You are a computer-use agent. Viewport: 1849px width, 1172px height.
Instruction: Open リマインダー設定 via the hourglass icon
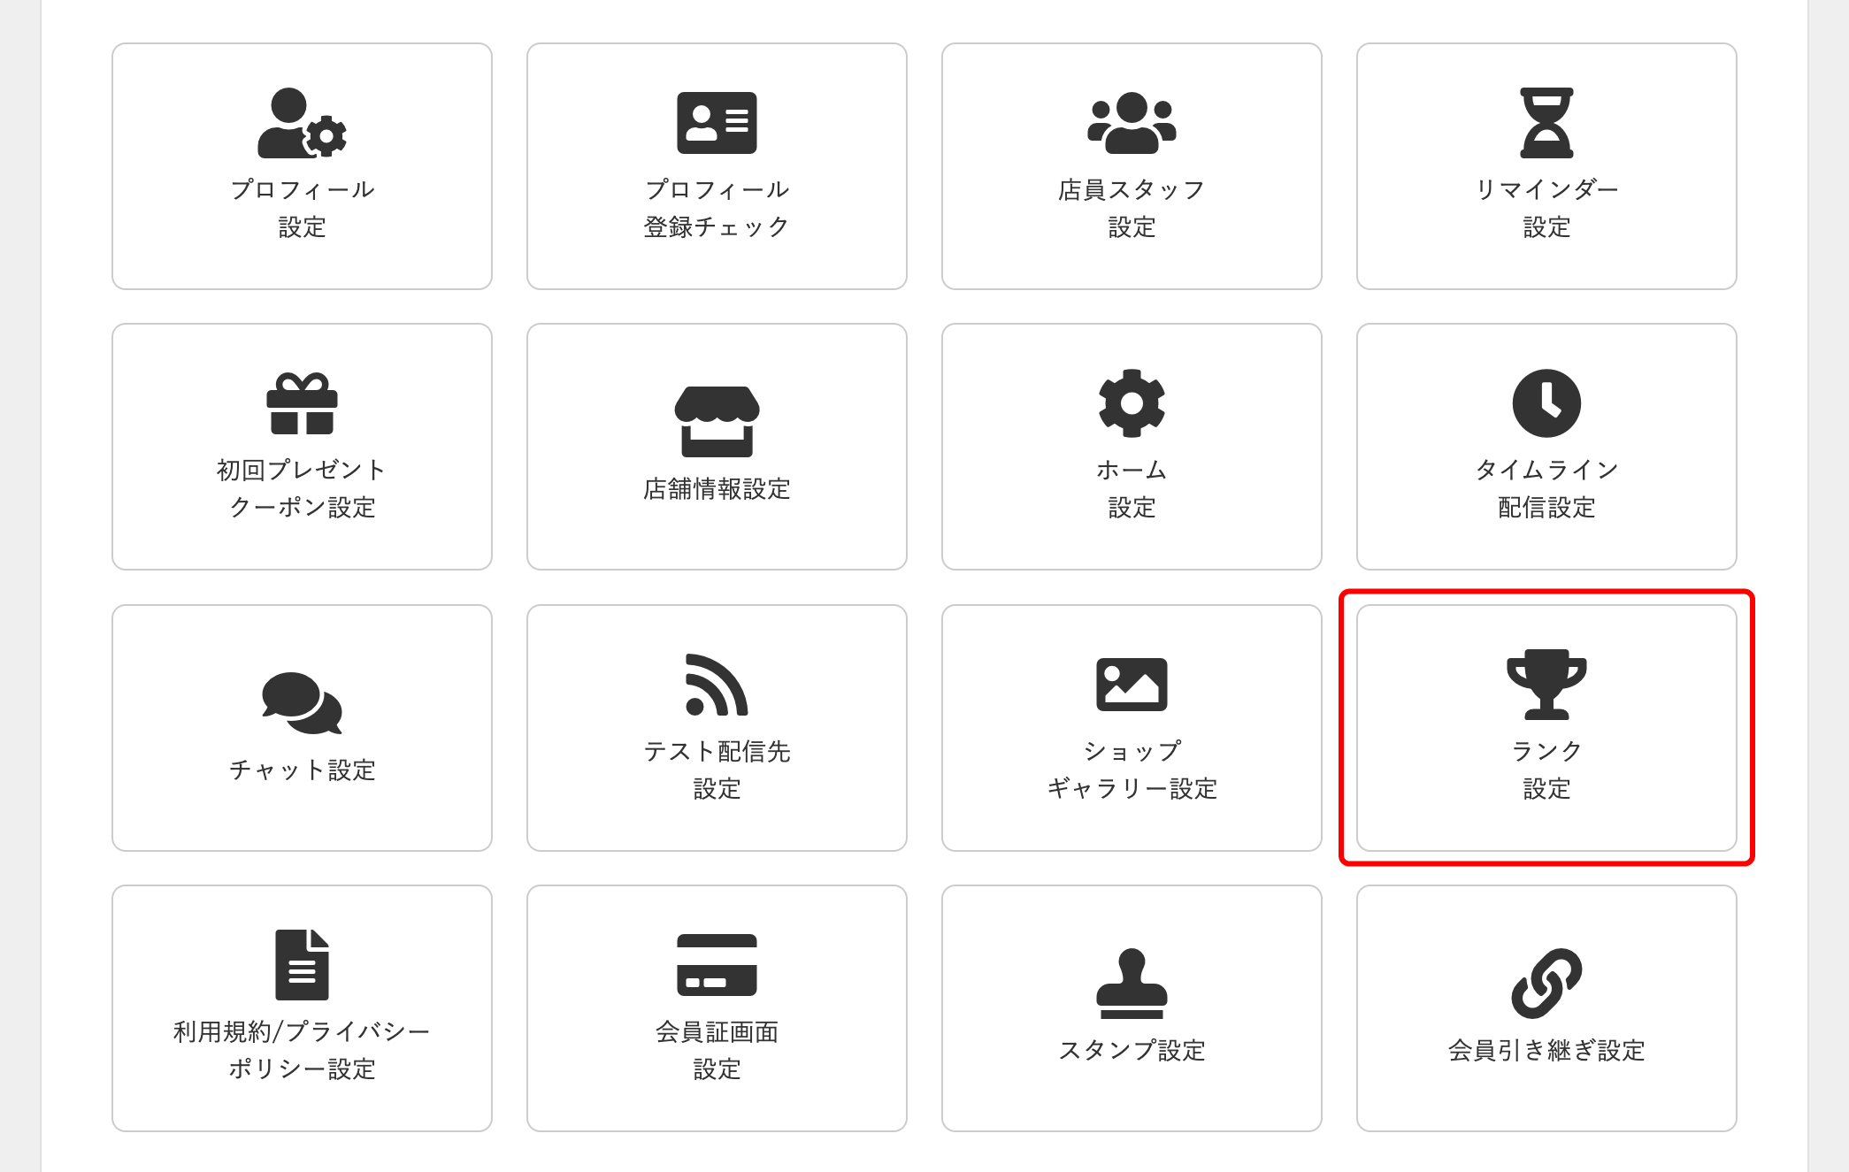click(1546, 125)
